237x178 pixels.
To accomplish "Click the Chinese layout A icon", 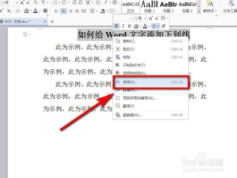I will [88, 2].
